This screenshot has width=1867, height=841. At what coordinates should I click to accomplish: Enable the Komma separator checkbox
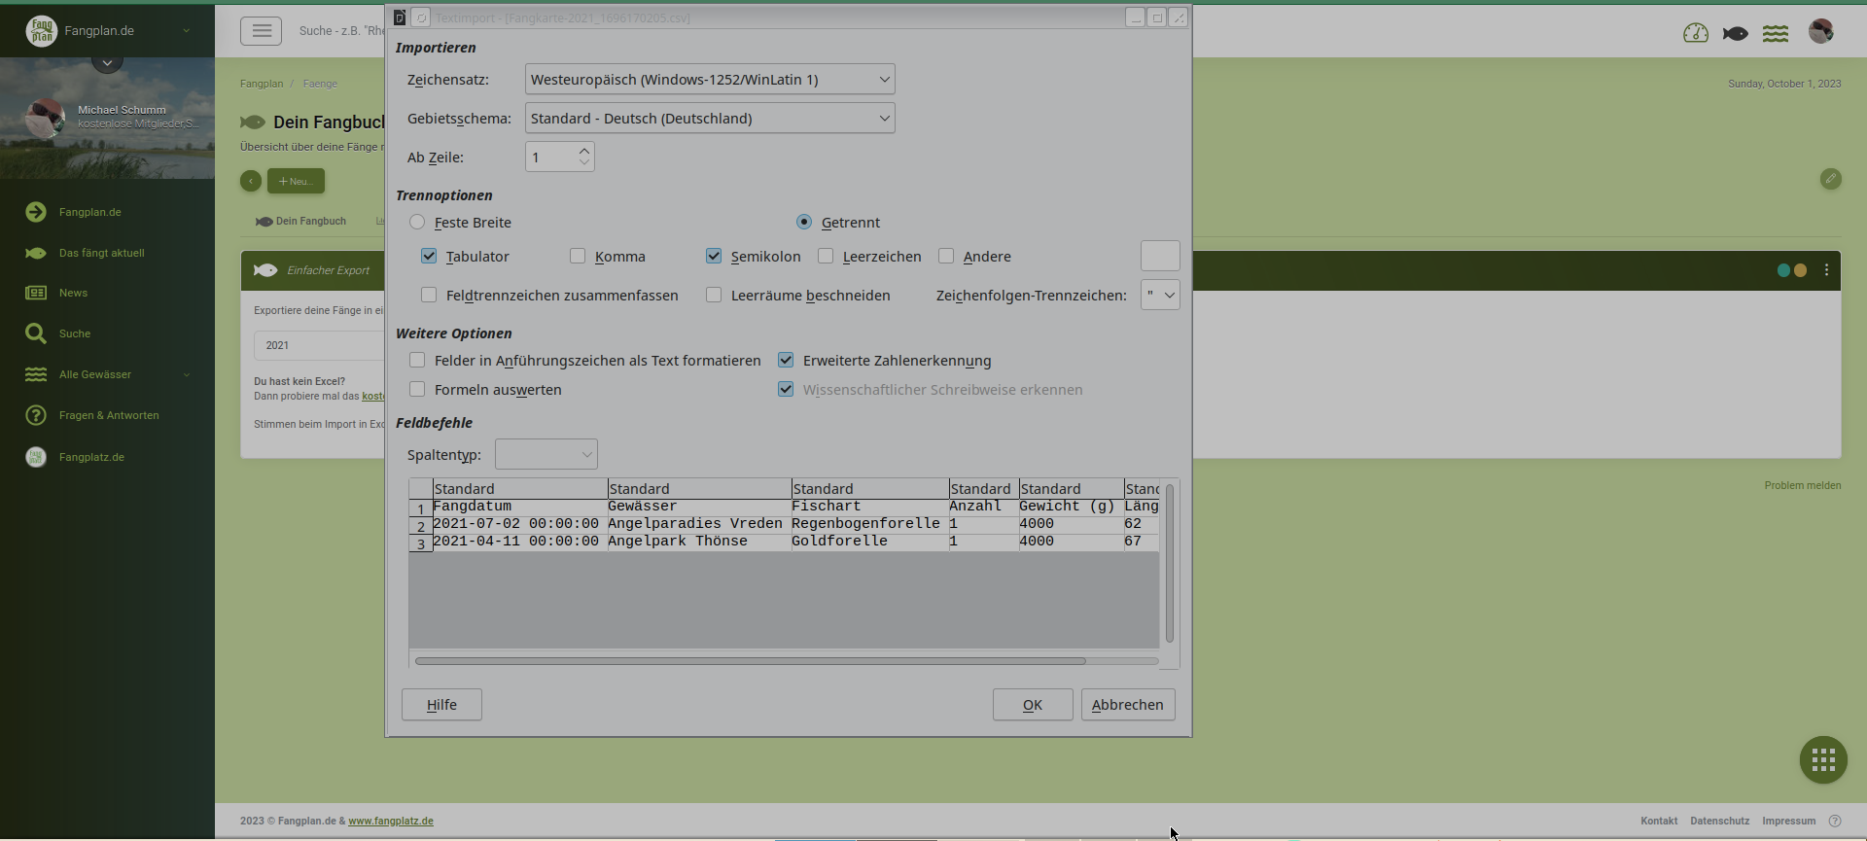(578, 256)
